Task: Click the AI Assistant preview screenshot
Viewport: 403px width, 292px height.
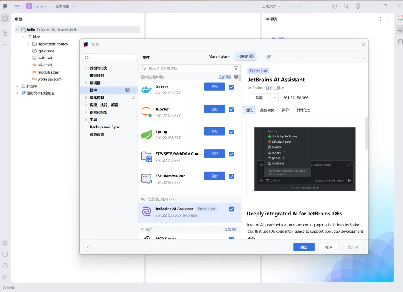Action: click(305, 159)
